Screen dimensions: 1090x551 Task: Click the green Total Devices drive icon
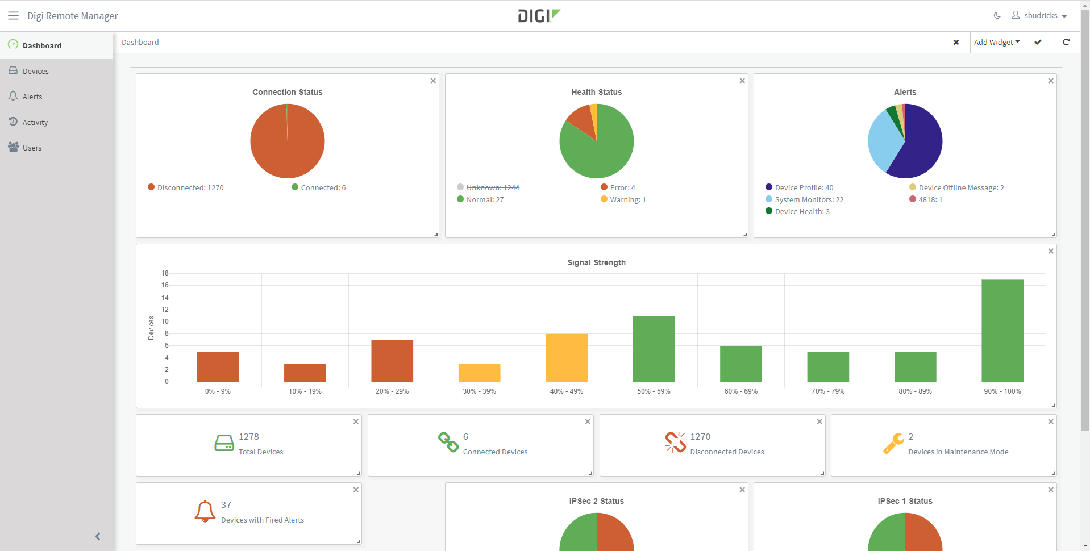[x=224, y=443]
